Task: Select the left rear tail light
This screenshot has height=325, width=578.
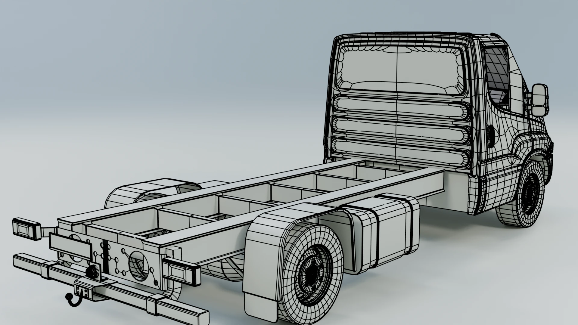Action: [x=26, y=230]
